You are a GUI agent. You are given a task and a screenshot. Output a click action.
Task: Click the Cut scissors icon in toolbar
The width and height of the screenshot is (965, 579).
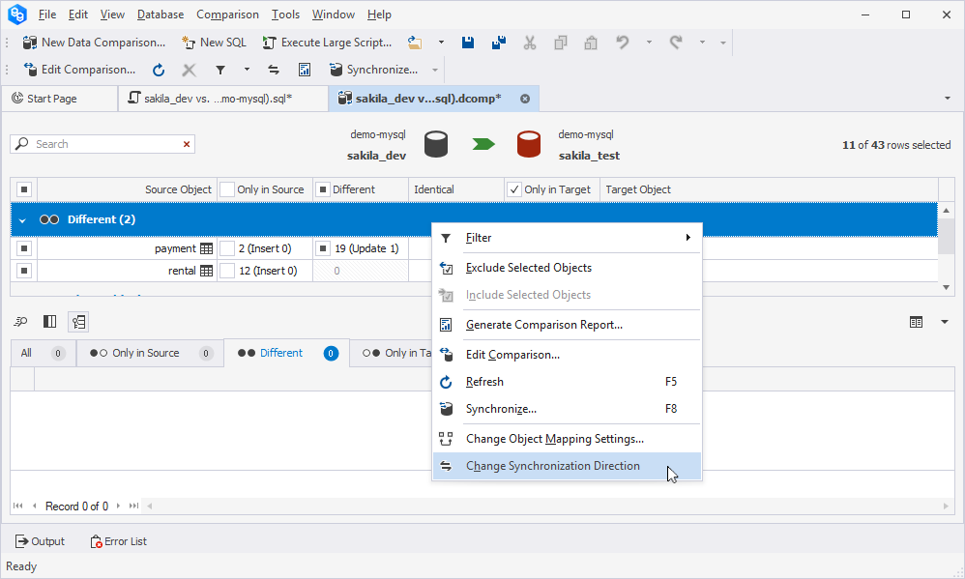pos(529,43)
